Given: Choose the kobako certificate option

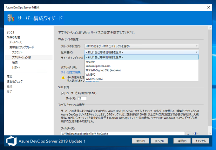Looking at the screenshot, I should tap(142, 62).
